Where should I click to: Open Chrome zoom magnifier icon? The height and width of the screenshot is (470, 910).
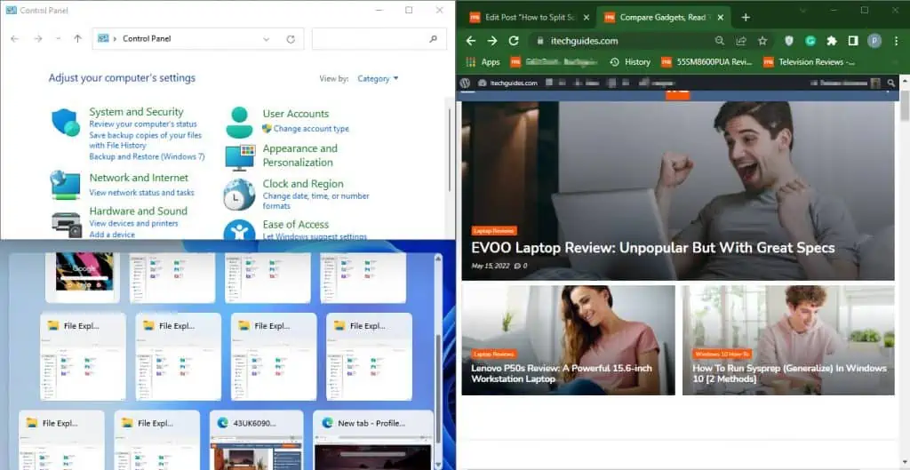[x=720, y=41]
